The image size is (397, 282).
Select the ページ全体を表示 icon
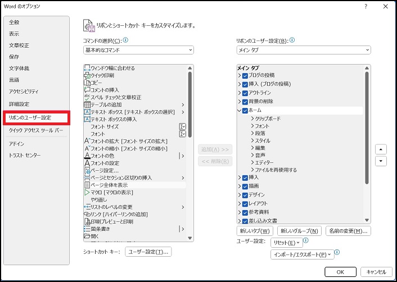coord(87,185)
